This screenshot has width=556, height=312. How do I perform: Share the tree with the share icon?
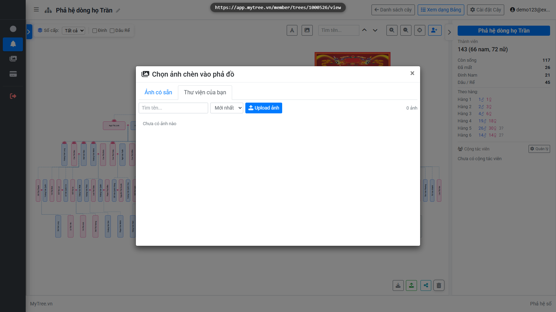point(426,285)
